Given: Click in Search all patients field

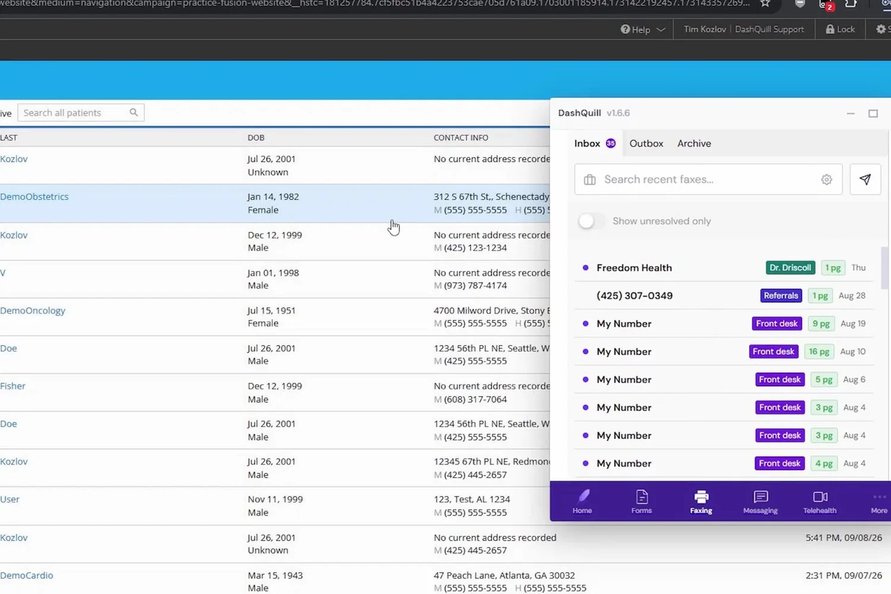Looking at the screenshot, I should (81, 113).
